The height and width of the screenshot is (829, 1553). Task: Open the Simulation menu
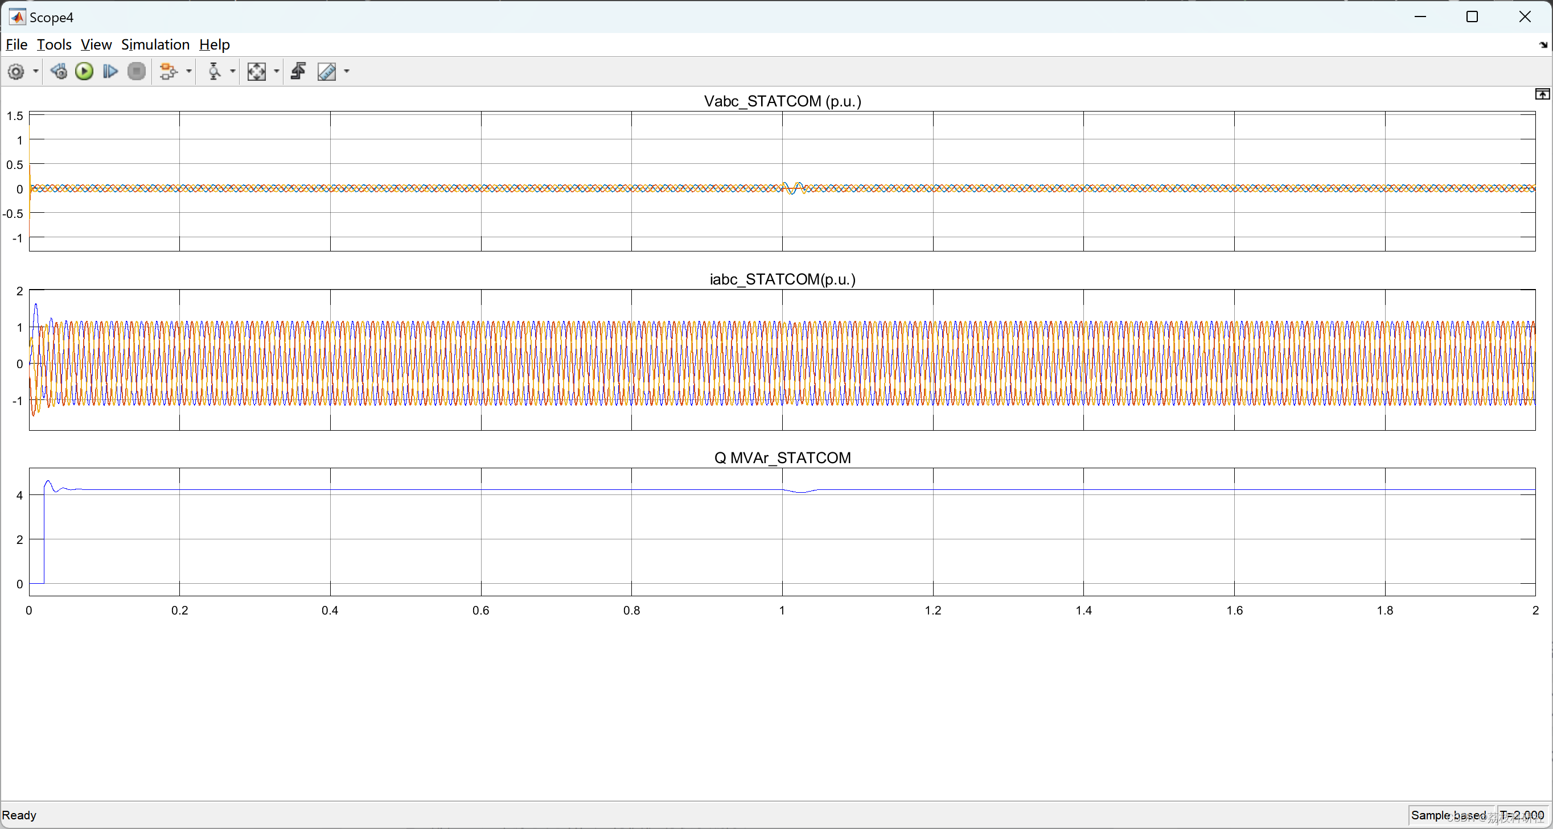pos(155,44)
